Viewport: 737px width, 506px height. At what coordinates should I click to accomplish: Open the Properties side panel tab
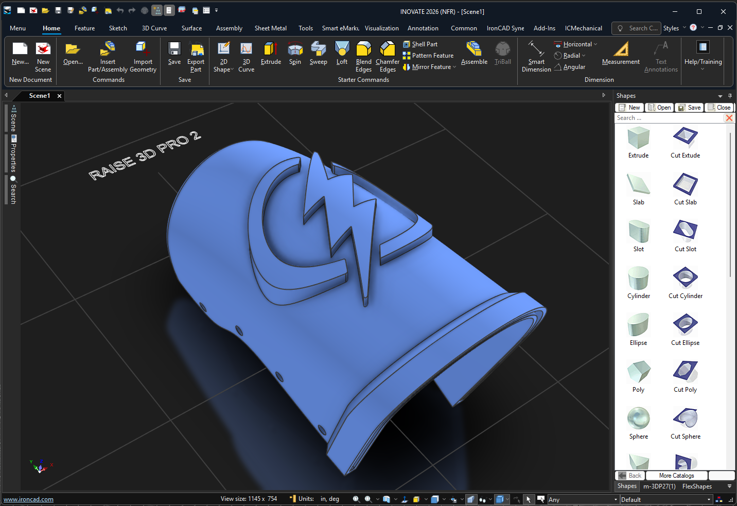pyautogui.click(x=13, y=154)
